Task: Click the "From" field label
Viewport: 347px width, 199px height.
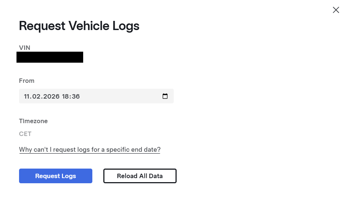Action: point(27,81)
